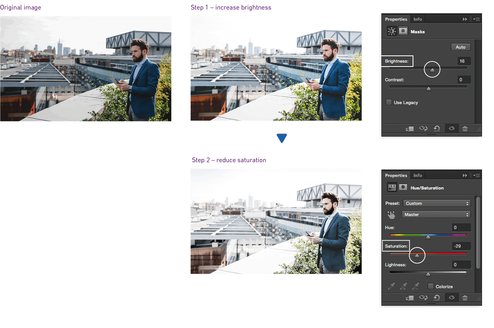Open panel flyout menu in Brightness panel
The height and width of the screenshot is (328, 494).
[x=477, y=19]
